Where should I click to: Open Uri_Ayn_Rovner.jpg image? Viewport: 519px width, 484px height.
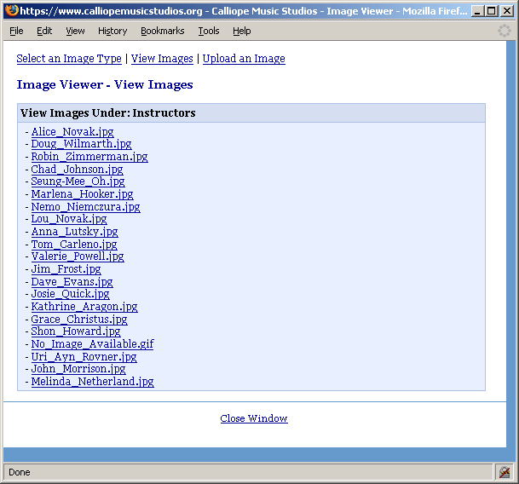[84, 356]
